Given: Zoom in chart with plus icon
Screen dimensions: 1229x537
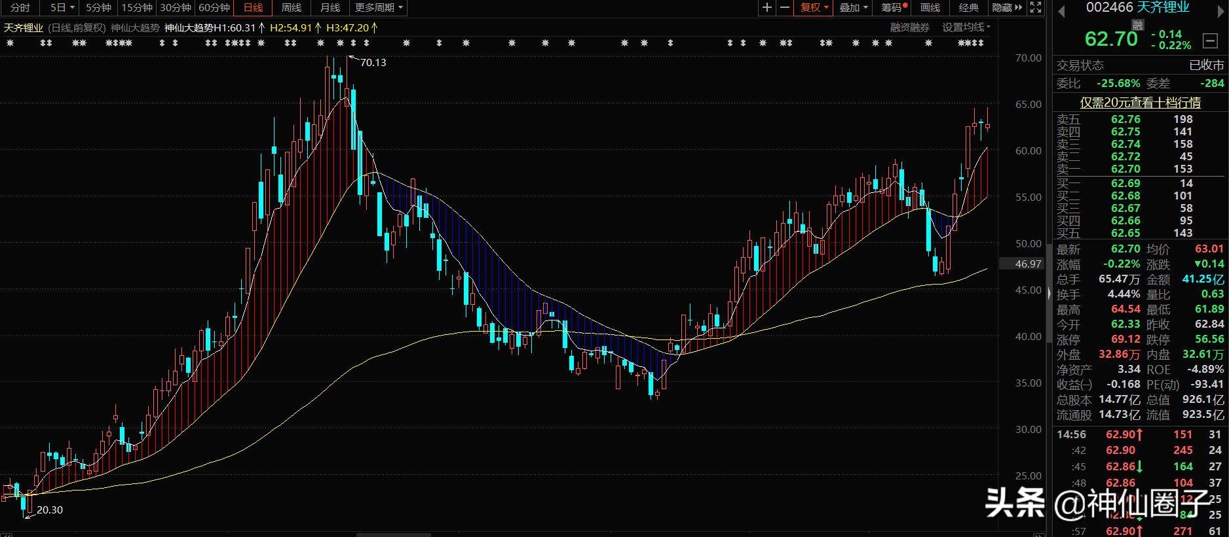Looking at the screenshot, I should click(x=767, y=7).
